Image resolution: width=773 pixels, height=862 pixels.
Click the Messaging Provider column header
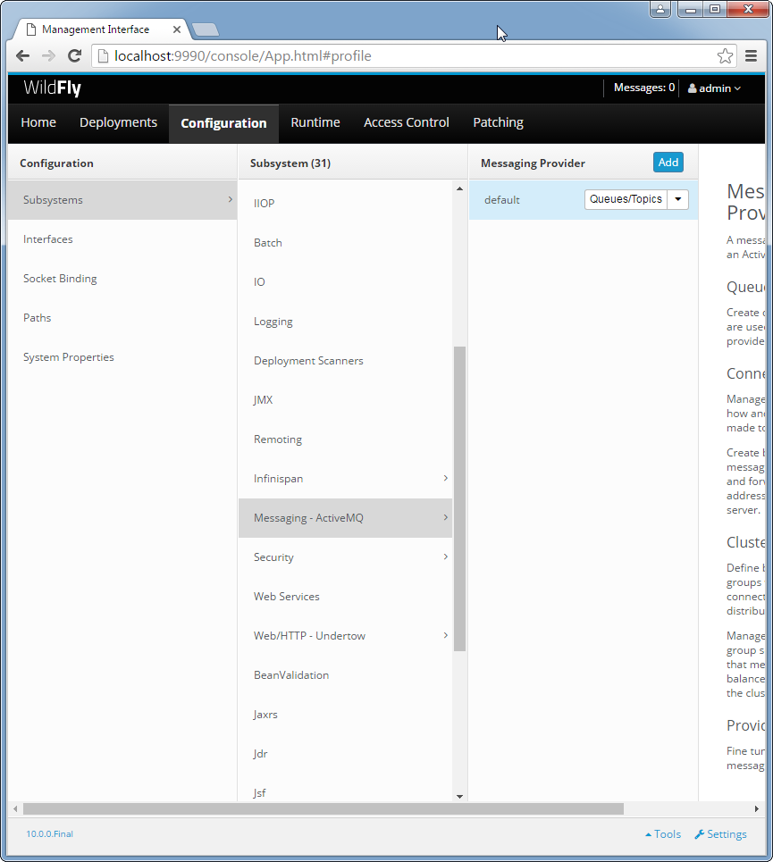tap(533, 163)
